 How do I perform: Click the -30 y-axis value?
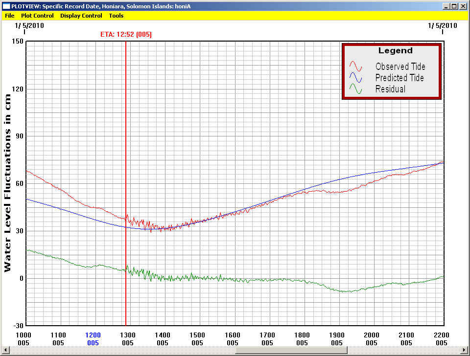(18, 326)
